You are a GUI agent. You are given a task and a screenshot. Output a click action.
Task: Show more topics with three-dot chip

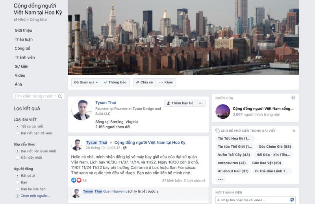coord(220,179)
